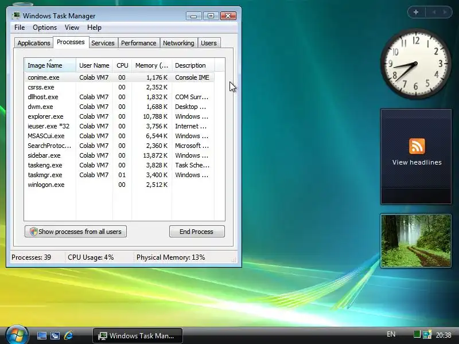Sort by Memory column header

(151, 65)
